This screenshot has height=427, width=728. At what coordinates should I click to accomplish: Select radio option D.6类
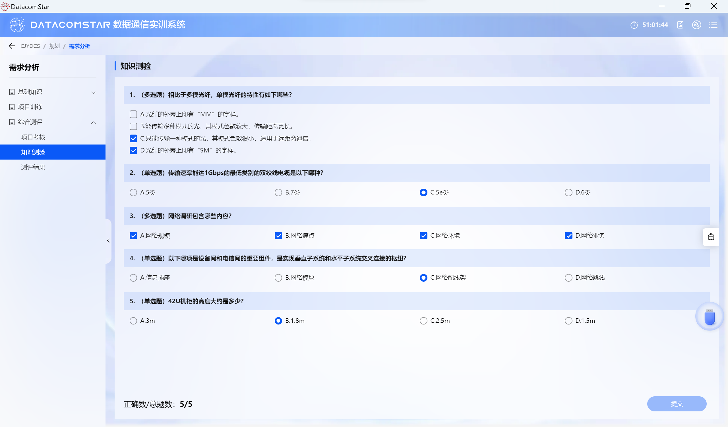tap(568, 192)
